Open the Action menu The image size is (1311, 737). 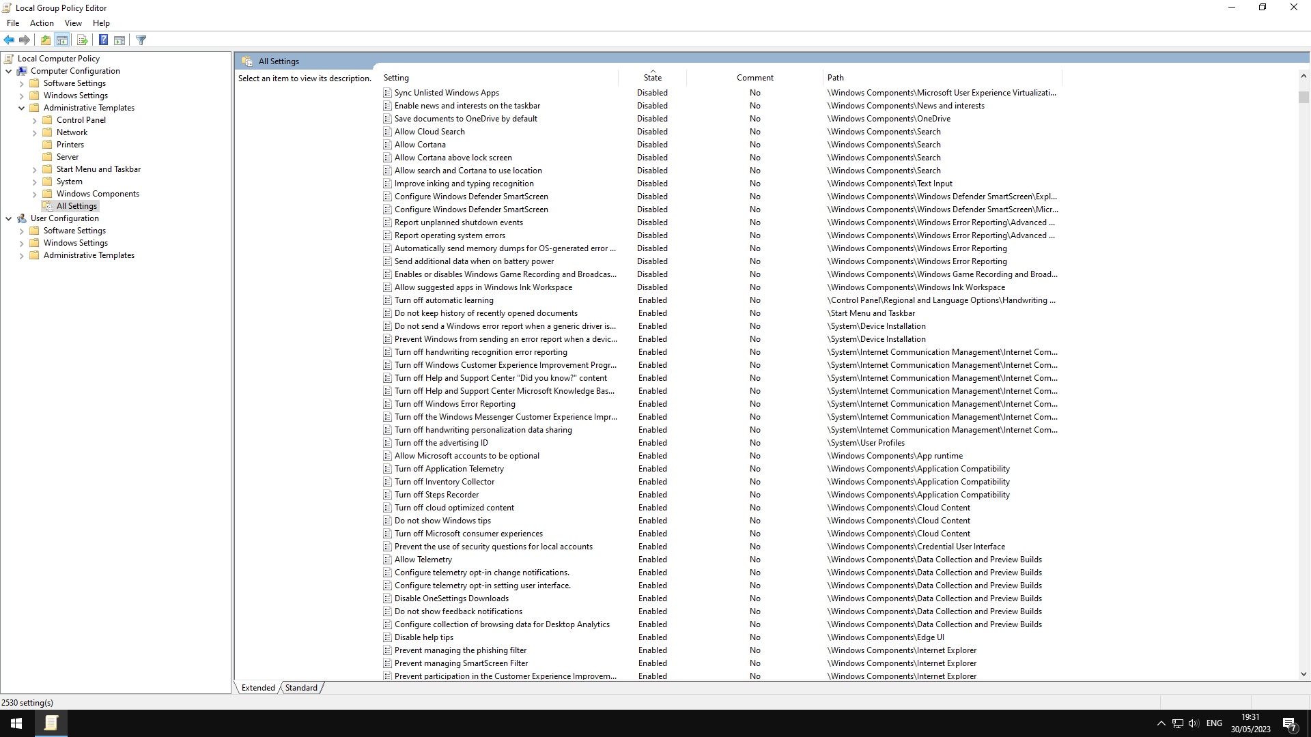point(42,23)
